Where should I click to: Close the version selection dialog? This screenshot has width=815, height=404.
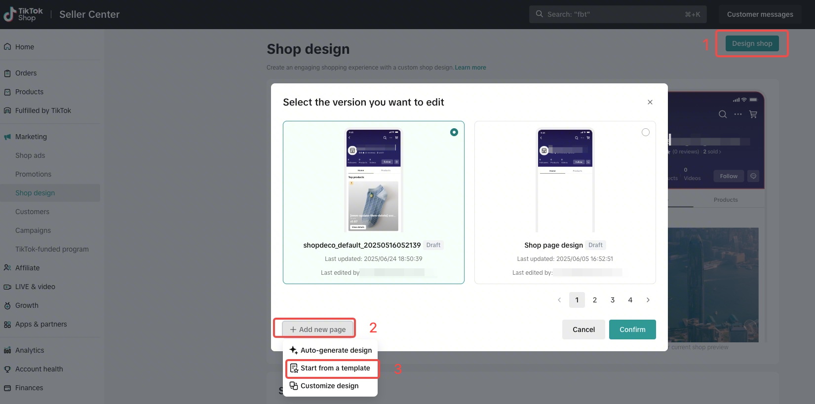pyautogui.click(x=650, y=102)
